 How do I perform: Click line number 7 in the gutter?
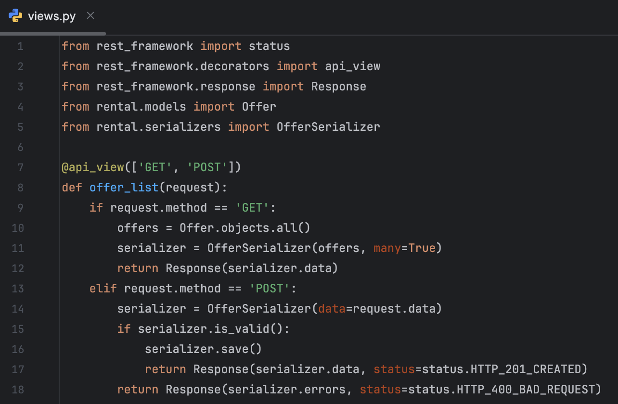click(20, 167)
